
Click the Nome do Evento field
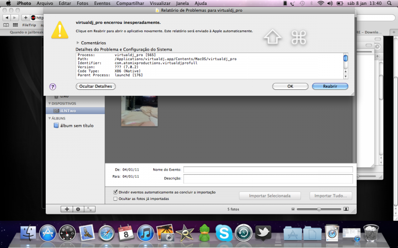coord(268,170)
